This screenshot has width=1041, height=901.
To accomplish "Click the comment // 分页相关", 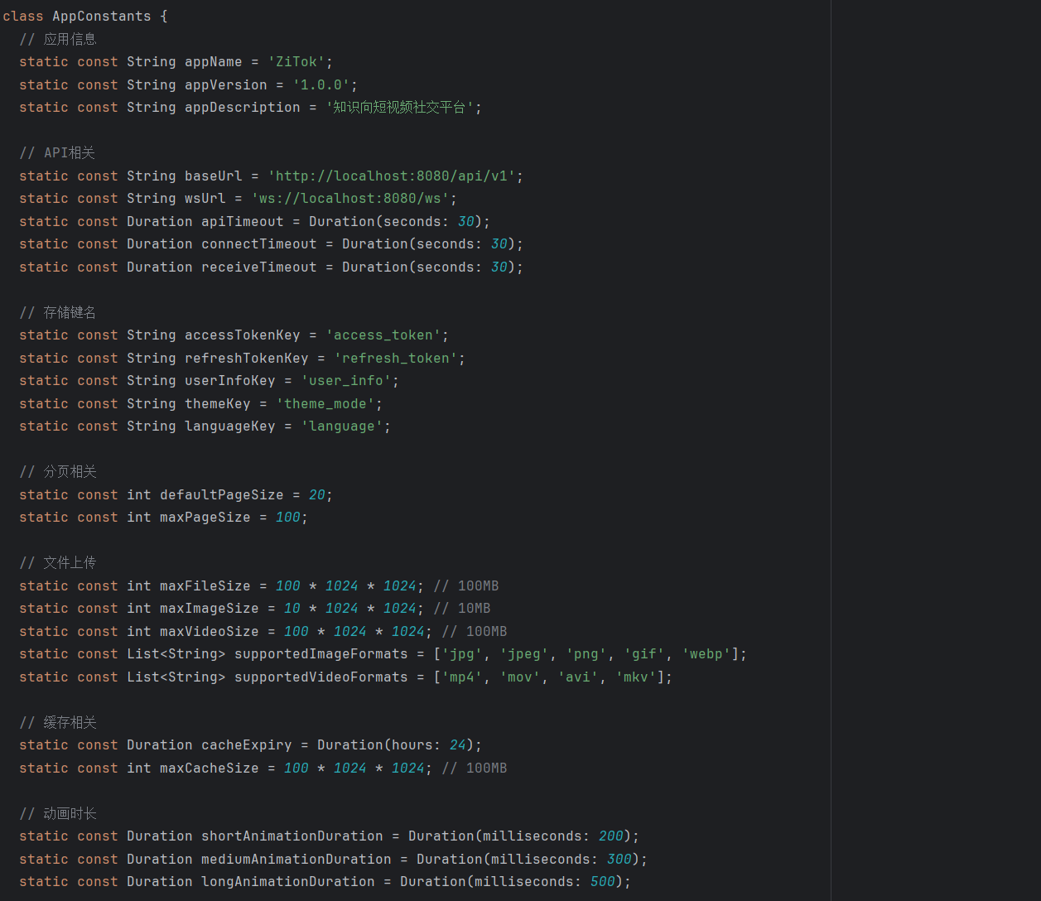I will (58, 472).
